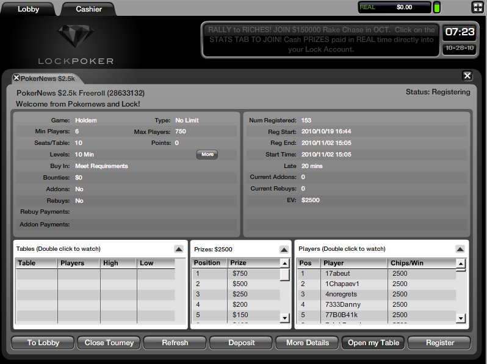Open the Cashier tab

click(88, 9)
